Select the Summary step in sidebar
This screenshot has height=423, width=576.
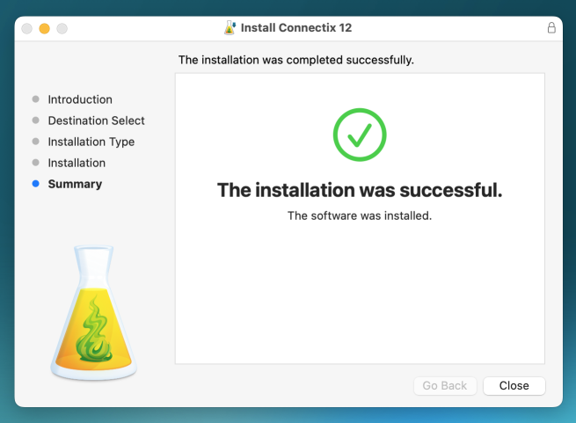(75, 184)
